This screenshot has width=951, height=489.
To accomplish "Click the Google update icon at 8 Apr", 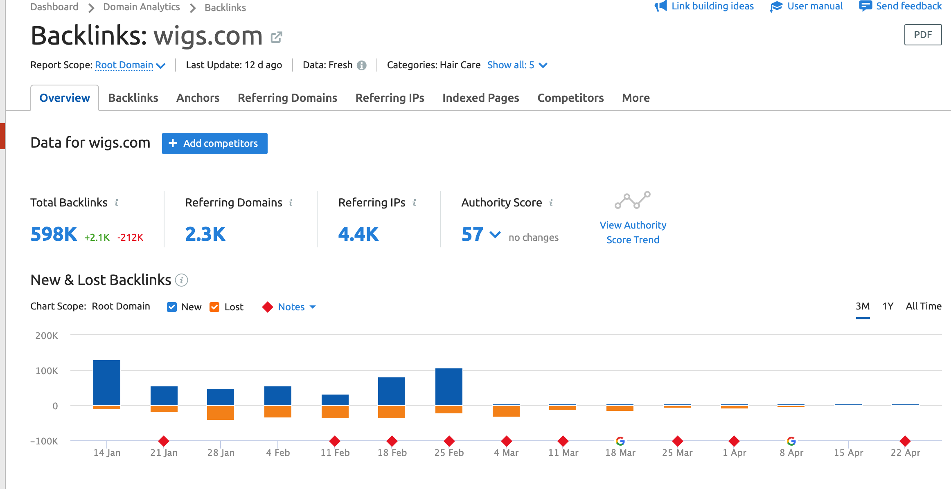I will (x=791, y=441).
